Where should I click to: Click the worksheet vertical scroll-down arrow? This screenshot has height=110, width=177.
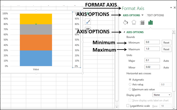(x=117, y=107)
